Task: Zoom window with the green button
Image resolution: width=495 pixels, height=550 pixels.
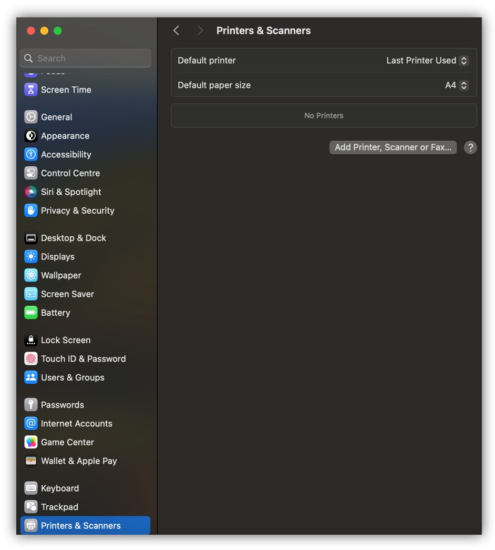Action: pyautogui.click(x=58, y=31)
